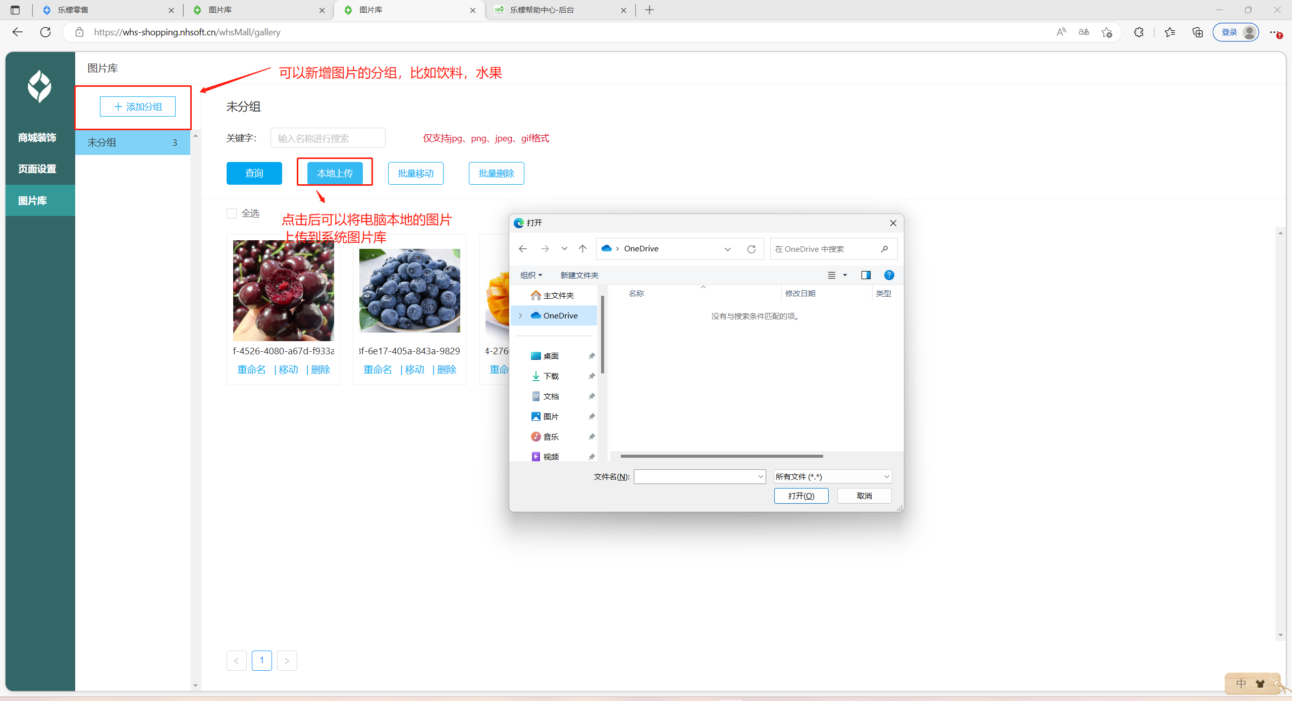This screenshot has height=701, width=1292.
Task: Open browser extensions icon
Action: [x=1139, y=32]
